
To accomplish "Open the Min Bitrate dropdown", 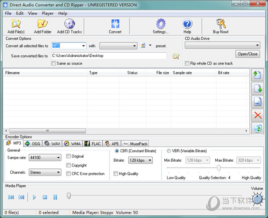I will click(x=198, y=160).
